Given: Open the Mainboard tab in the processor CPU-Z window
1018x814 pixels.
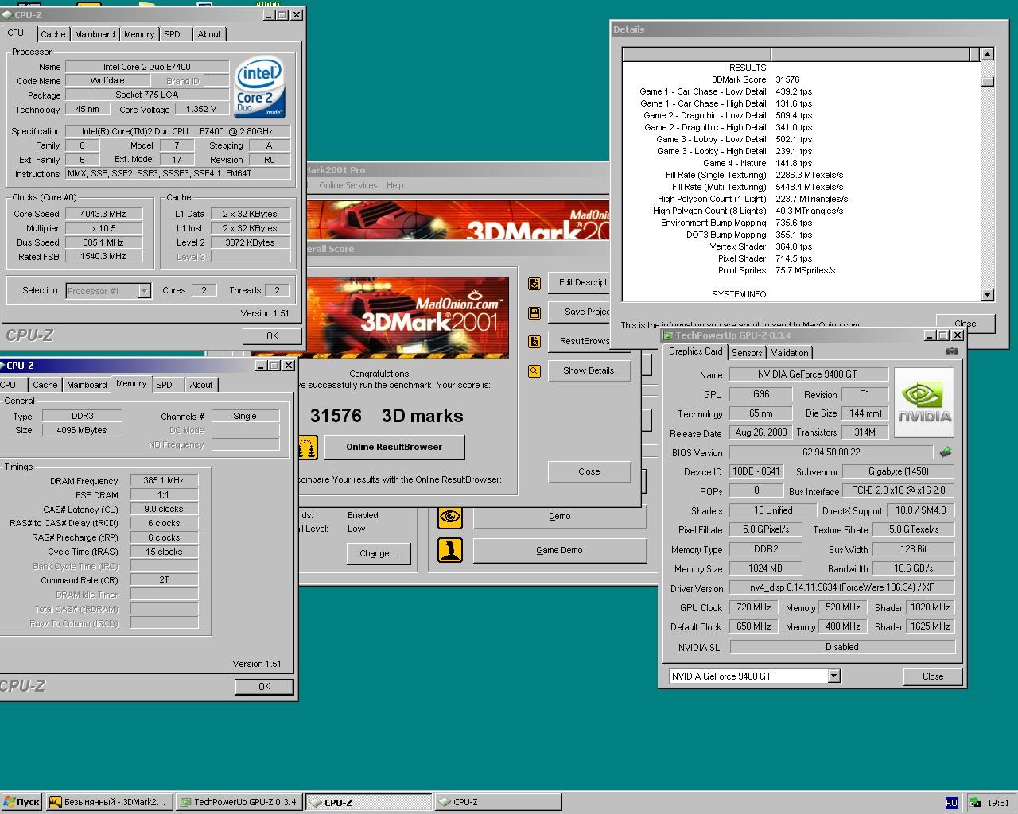Looking at the screenshot, I should [95, 34].
